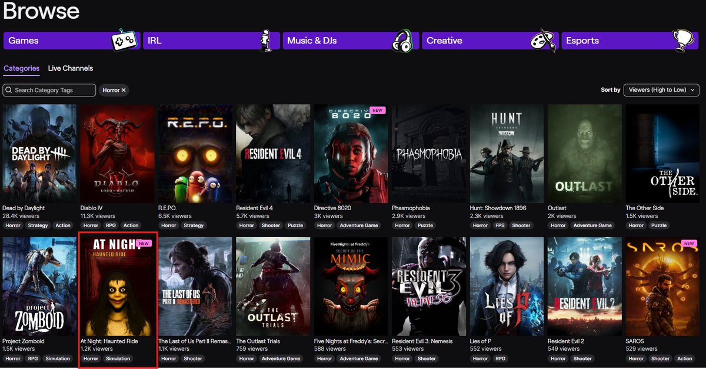The image size is (706, 369).
Task: Click the Creative palette icon
Action: 542,41
